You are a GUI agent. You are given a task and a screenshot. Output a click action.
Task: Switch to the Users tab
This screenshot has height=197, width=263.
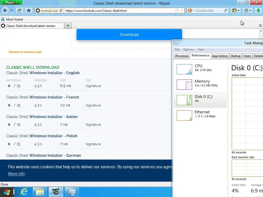click(247, 56)
